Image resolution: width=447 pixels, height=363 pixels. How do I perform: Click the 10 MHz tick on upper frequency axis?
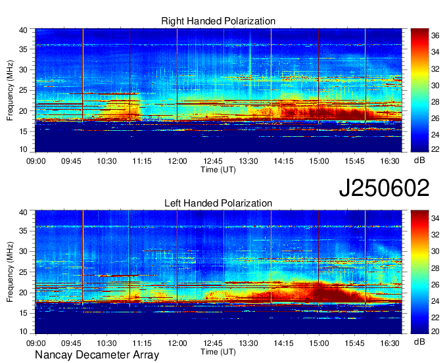coord(23,149)
